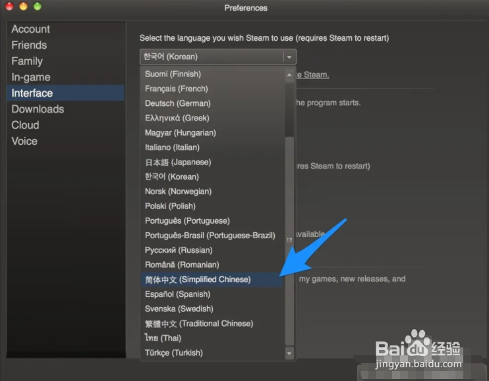Select Polski (Polish) language option
This screenshot has height=381, width=489.
(x=212, y=206)
